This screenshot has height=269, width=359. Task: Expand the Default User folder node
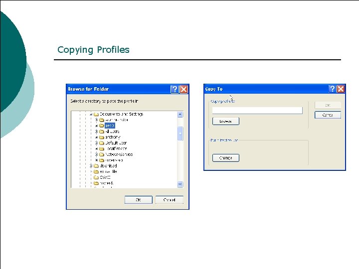[96, 143]
